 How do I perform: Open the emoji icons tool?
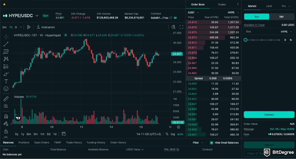6,89
